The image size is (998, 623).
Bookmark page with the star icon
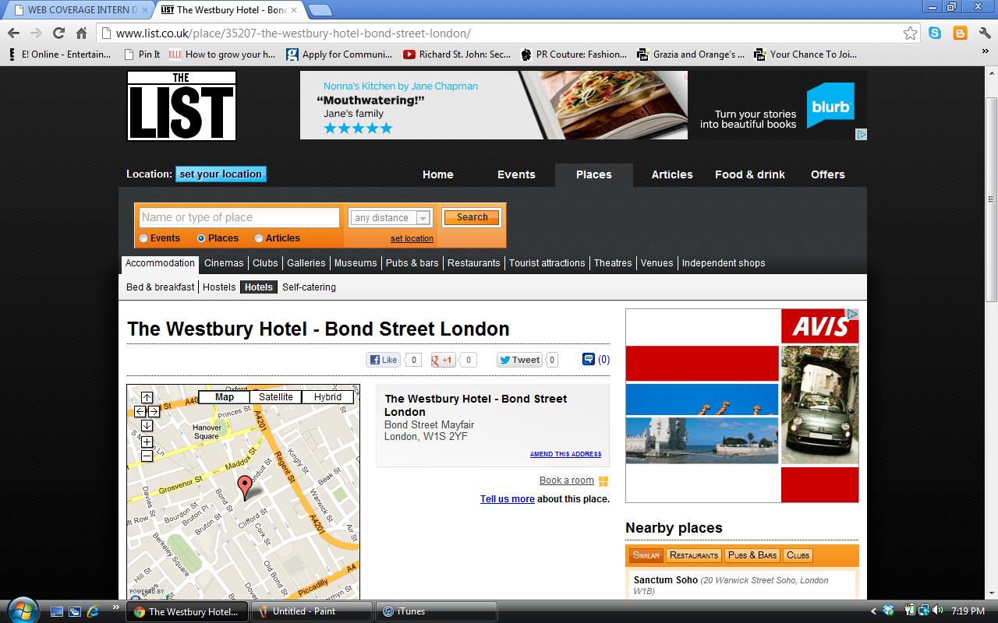click(x=910, y=33)
